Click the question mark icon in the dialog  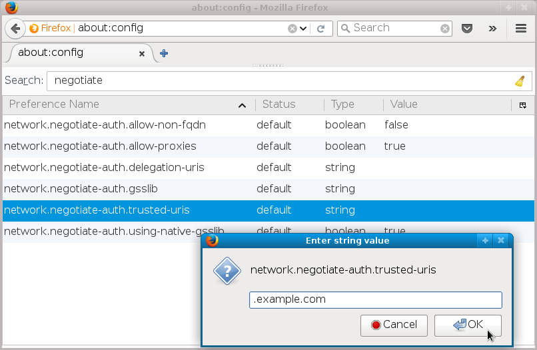pyautogui.click(x=227, y=271)
